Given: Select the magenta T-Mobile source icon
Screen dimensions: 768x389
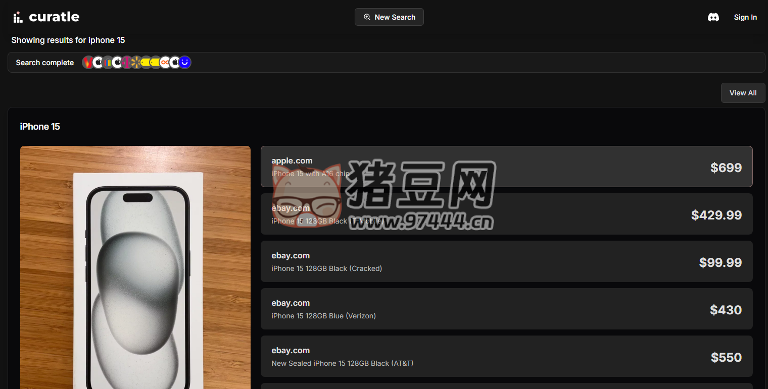Looking at the screenshot, I should point(126,63).
